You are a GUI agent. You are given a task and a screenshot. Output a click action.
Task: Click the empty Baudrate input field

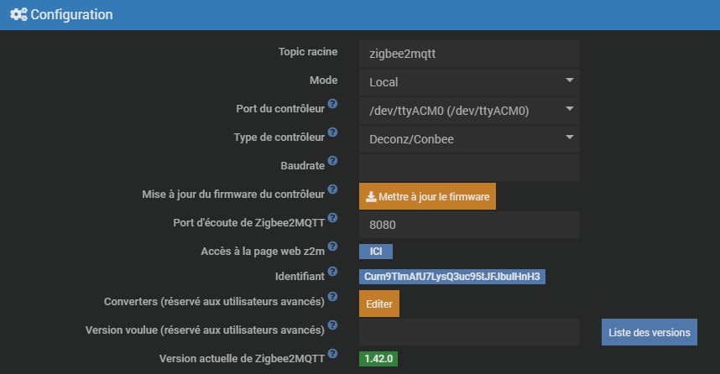click(469, 167)
